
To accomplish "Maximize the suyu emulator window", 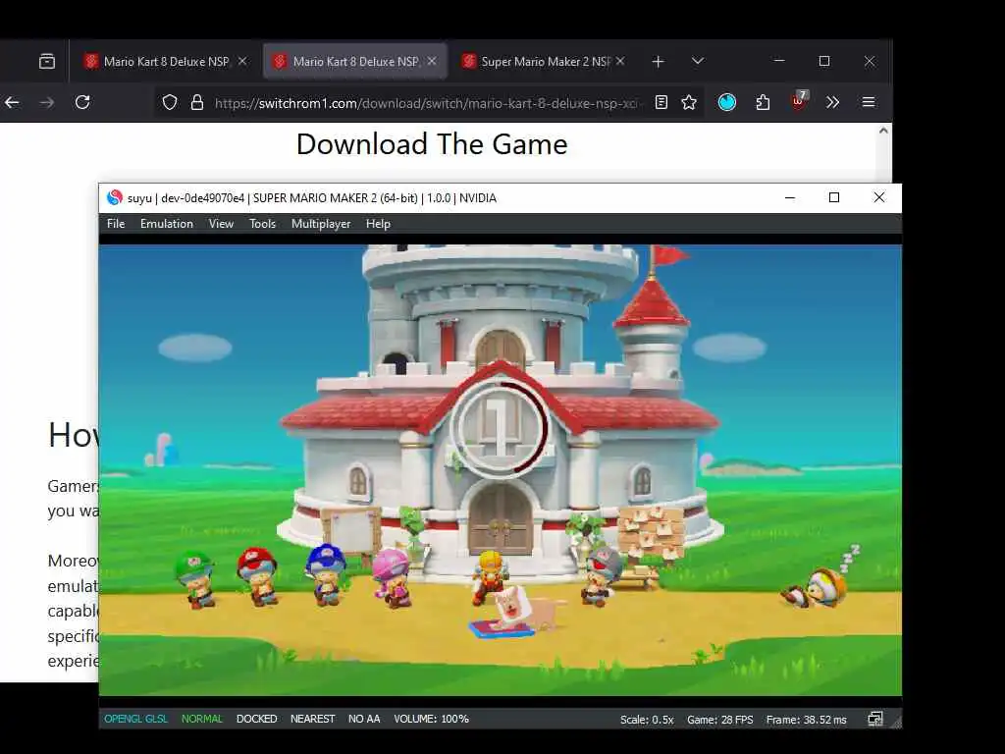I will (834, 197).
